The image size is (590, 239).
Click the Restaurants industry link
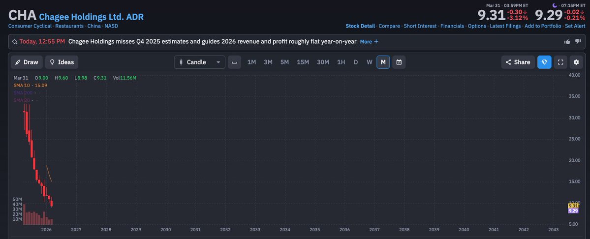click(x=69, y=26)
